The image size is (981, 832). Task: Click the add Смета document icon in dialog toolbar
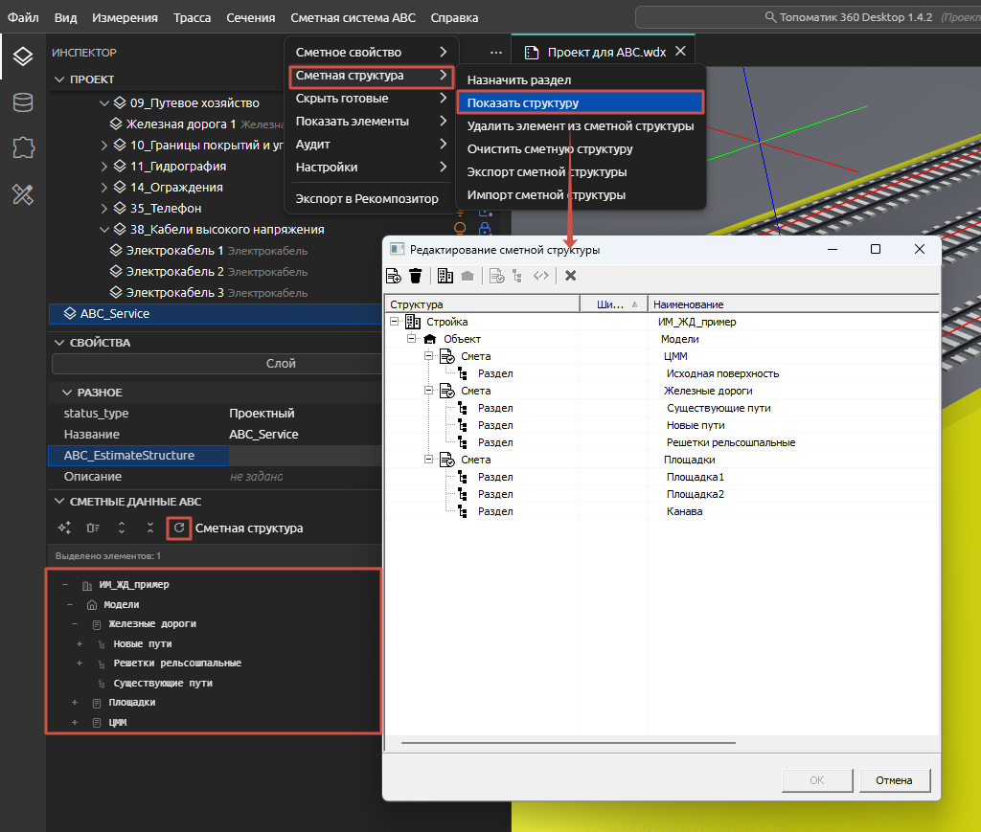click(497, 276)
